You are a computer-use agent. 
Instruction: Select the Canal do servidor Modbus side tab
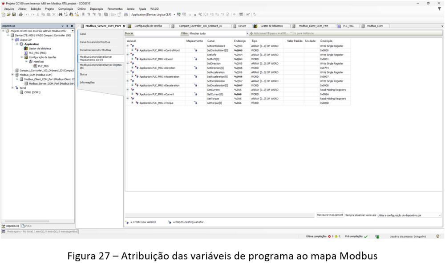pos(95,42)
